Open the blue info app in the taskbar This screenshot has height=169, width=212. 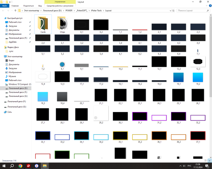pos(37,166)
